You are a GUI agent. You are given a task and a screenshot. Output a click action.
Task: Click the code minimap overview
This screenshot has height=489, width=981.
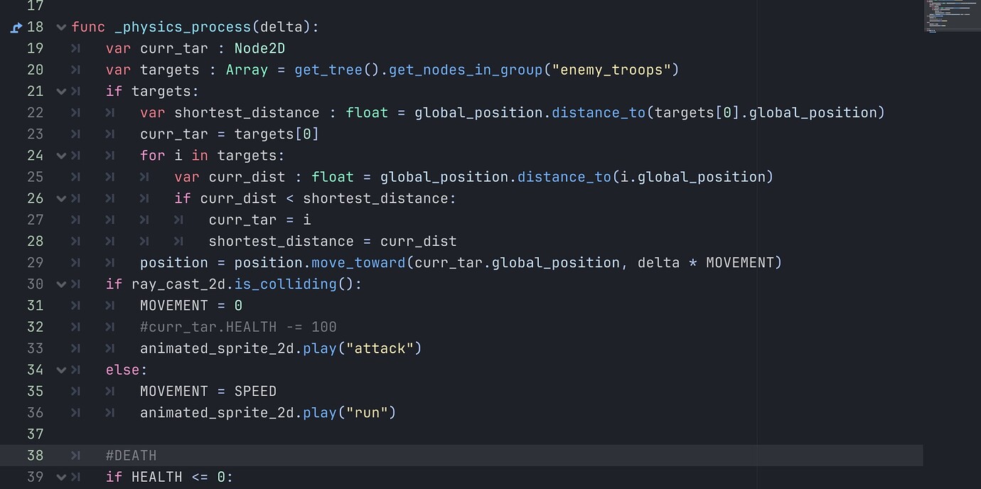[x=951, y=16]
